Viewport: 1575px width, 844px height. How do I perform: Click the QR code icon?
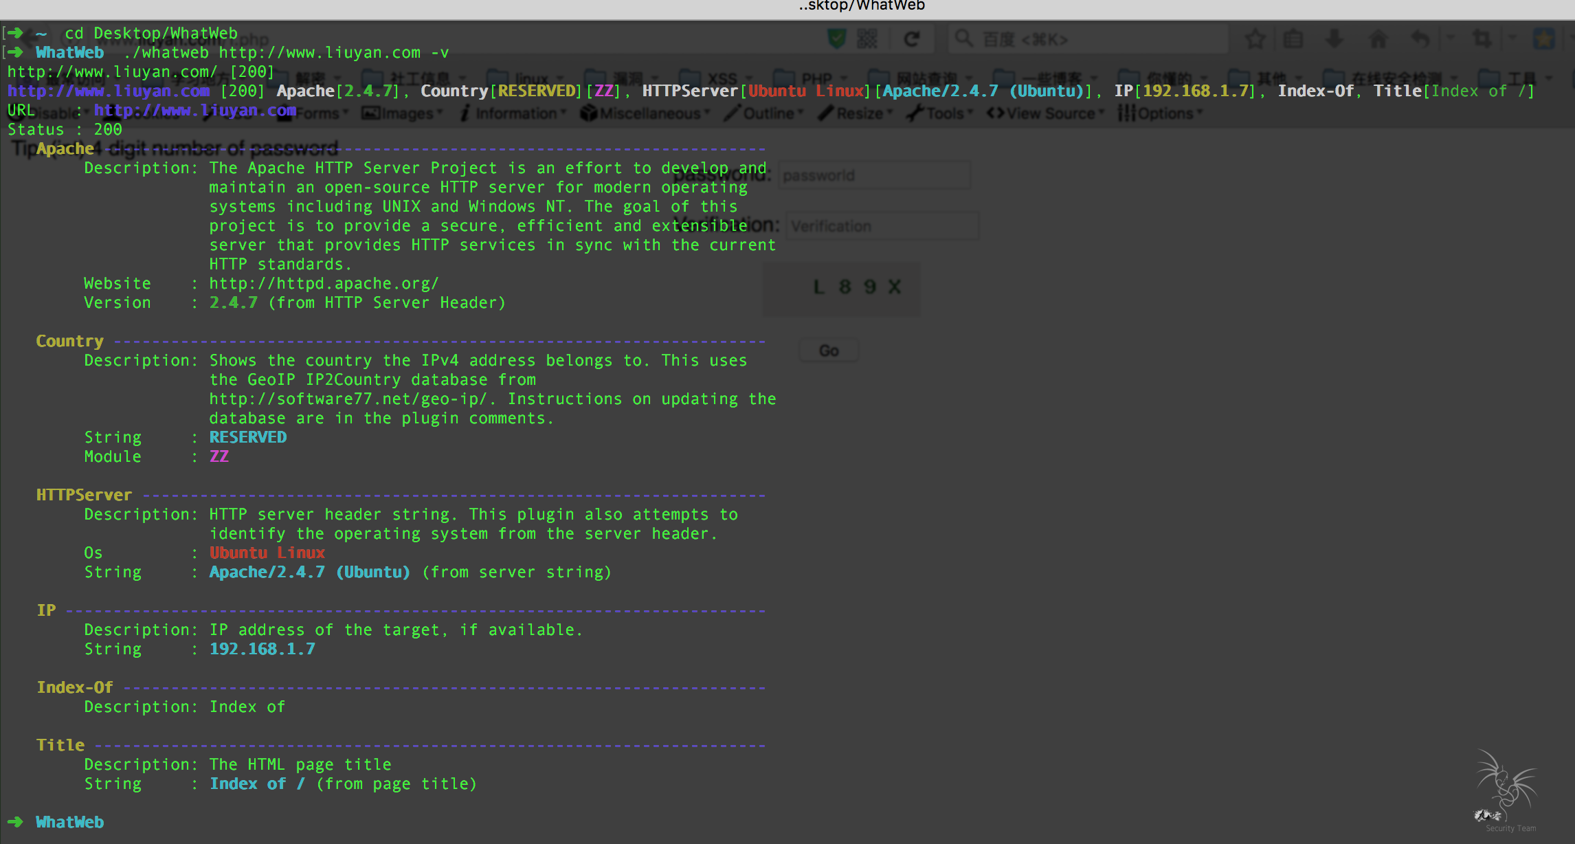tap(867, 38)
